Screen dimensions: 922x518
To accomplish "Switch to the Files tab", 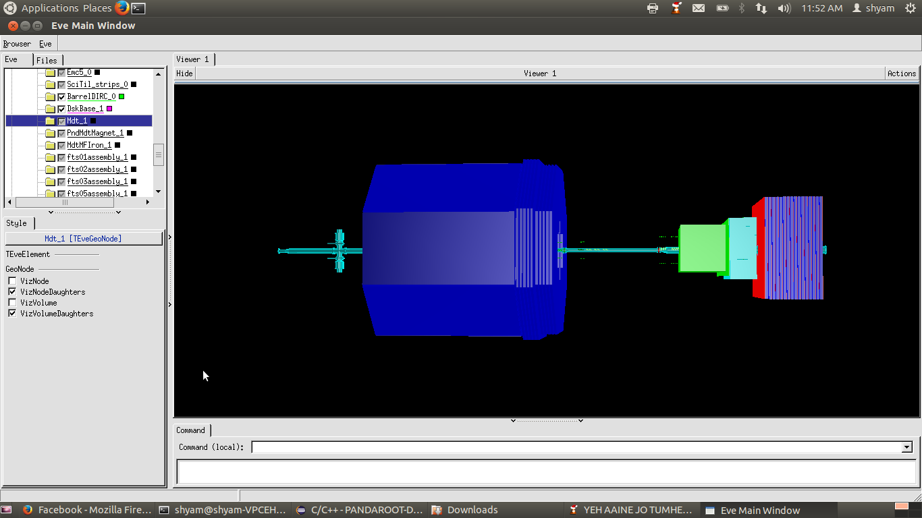I will click(47, 60).
